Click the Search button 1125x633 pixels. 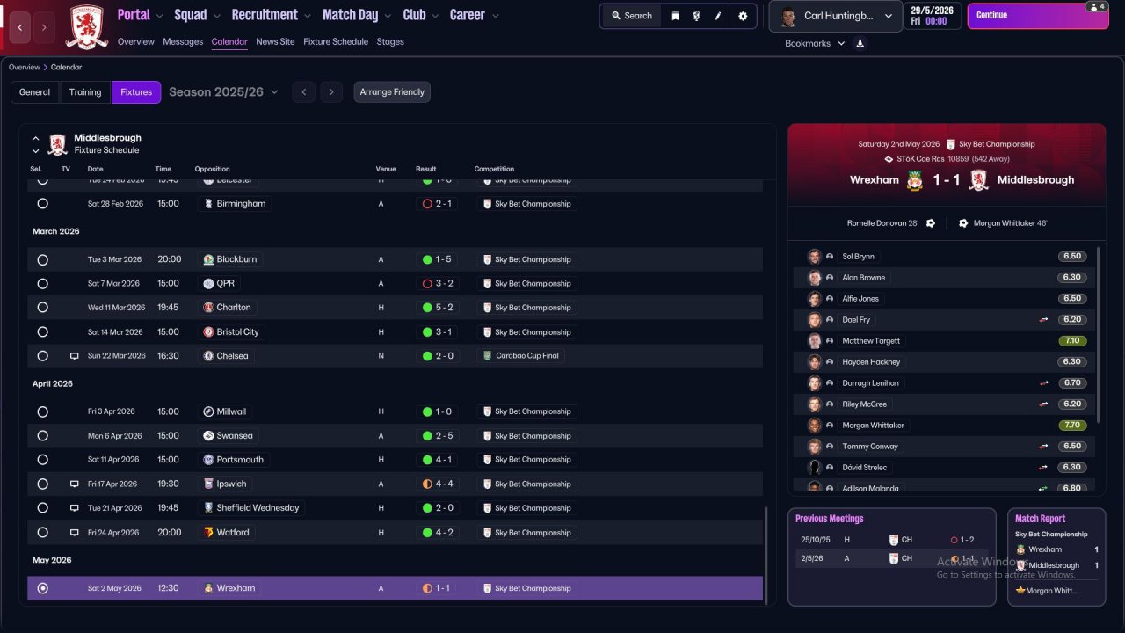click(631, 16)
